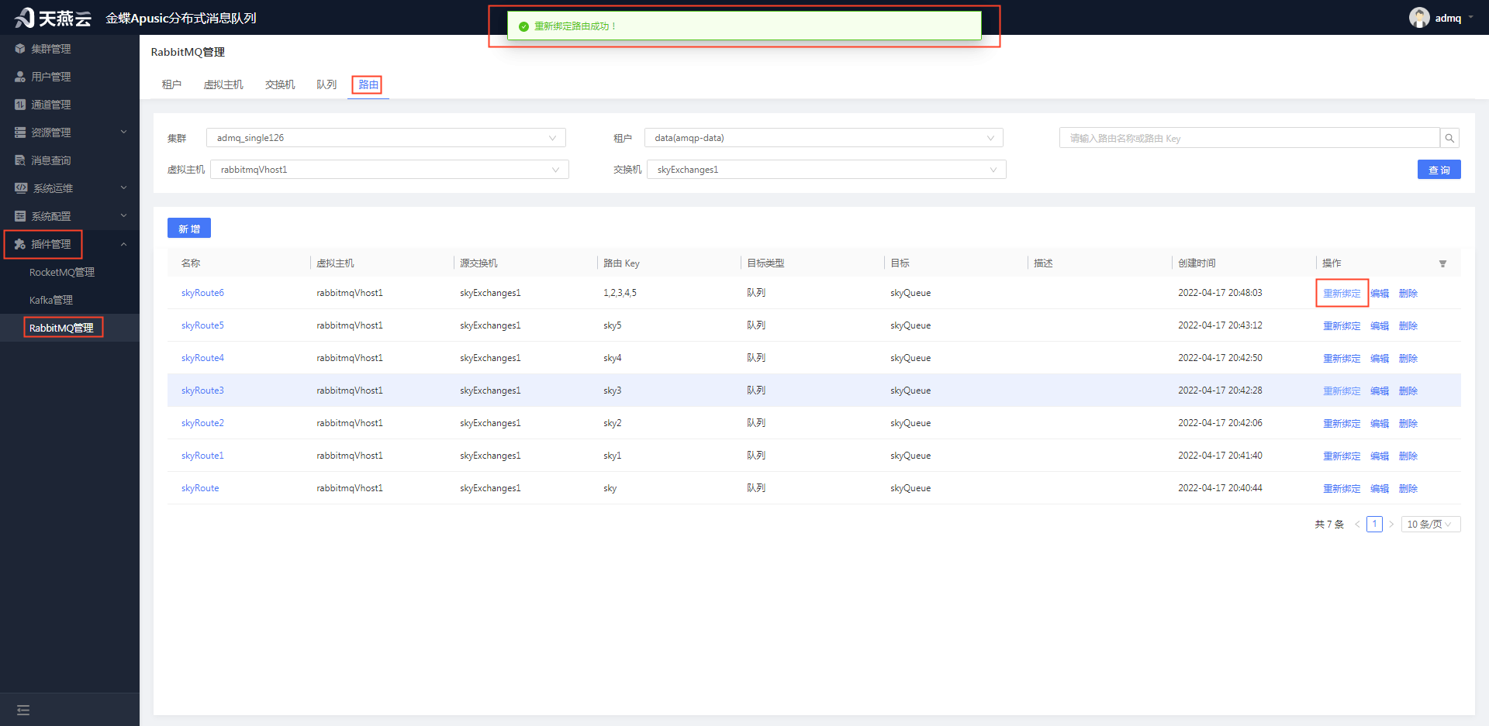Open the skyRoute2 link
The image size is (1489, 726).
tap(202, 423)
